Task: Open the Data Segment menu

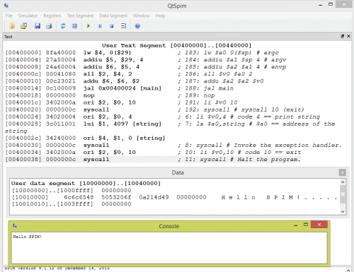Action: click(x=113, y=16)
